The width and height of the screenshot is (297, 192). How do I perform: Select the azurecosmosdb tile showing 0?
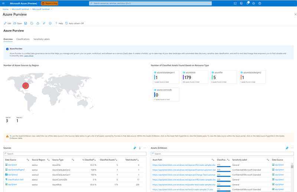166,95
